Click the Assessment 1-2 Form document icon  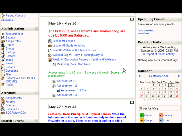point(58,90)
